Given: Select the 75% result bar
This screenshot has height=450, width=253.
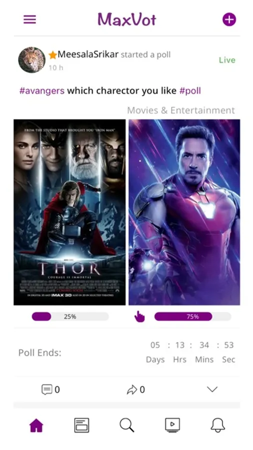Looking at the screenshot, I should pyautogui.click(x=193, y=316).
